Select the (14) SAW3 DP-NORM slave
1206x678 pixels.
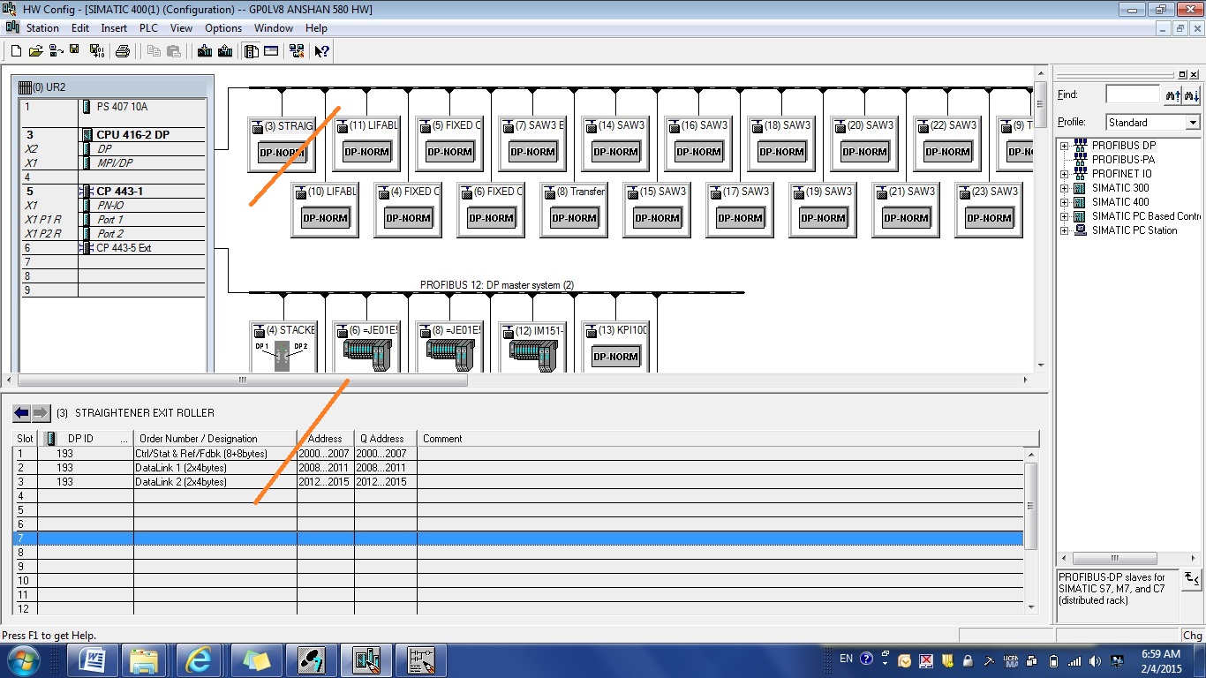pyautogui.click(x=615, y=144)
